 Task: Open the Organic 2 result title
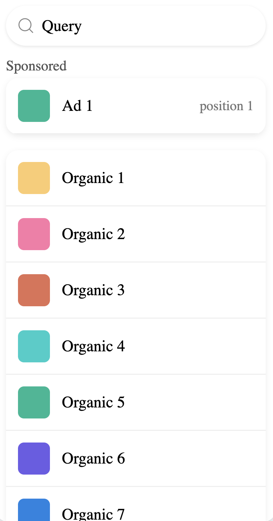click(x=93, y=234)
